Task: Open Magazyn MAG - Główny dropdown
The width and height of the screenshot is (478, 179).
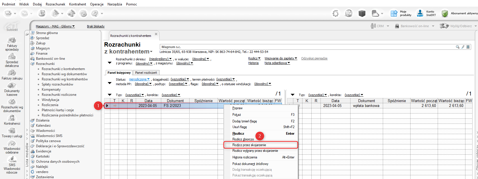Action: [x=55, y=26]
